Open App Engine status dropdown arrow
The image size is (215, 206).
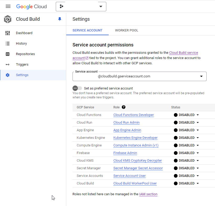[x=198, y=130]
